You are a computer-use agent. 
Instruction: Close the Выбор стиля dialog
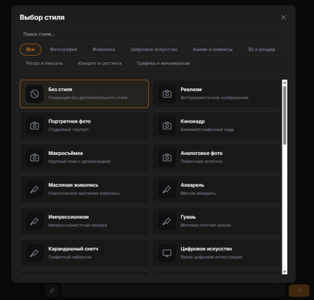[x=283, y=17]
